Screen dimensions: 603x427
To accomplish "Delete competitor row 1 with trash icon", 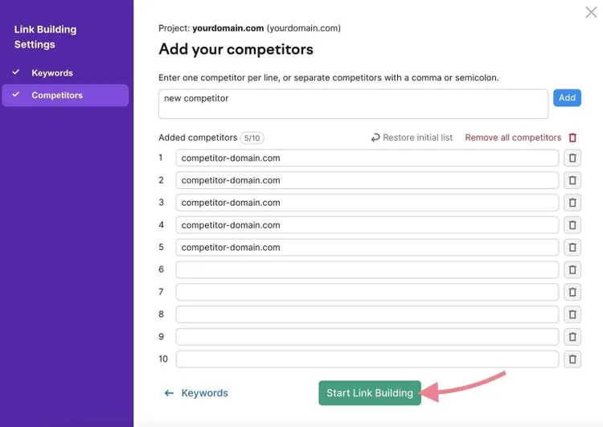I will (x=572, y=158).
